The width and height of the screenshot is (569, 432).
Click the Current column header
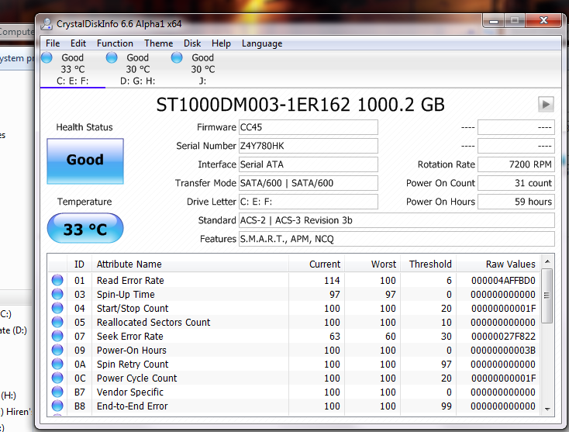click(316, 264)
